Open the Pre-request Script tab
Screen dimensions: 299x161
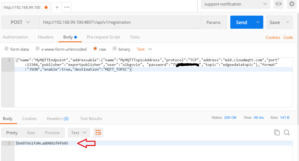pyautogui.click(x=103, y=37)
